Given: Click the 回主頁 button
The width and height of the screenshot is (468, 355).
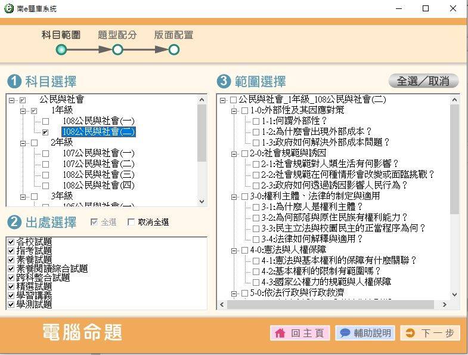Looking at the screenshot, I should 300,333.
